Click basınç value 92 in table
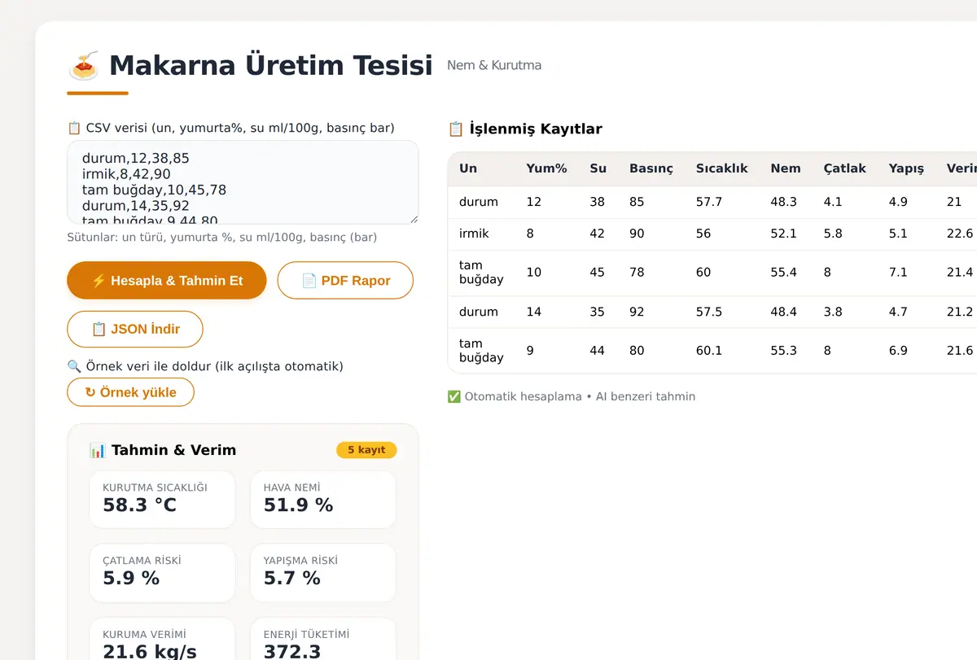This screenshot has height=660, width=977. 637,312
